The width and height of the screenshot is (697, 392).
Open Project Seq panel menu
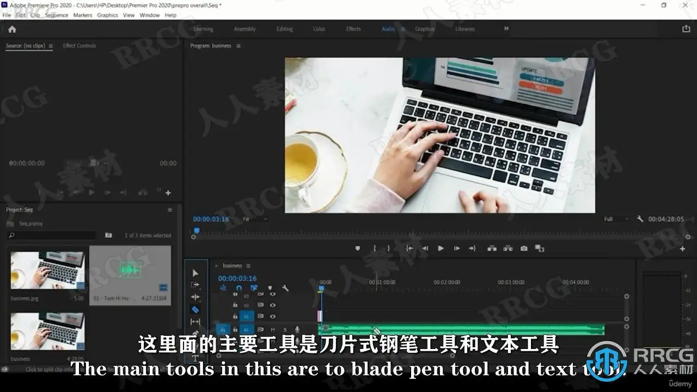coord(170,210)
